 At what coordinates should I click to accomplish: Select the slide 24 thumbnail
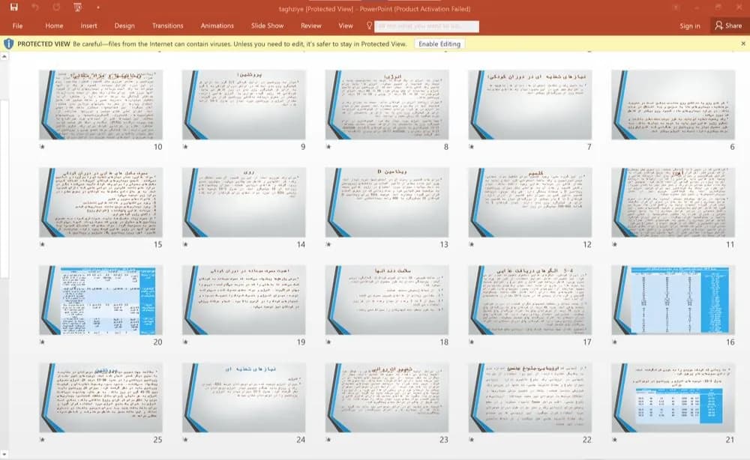point(244,397)
